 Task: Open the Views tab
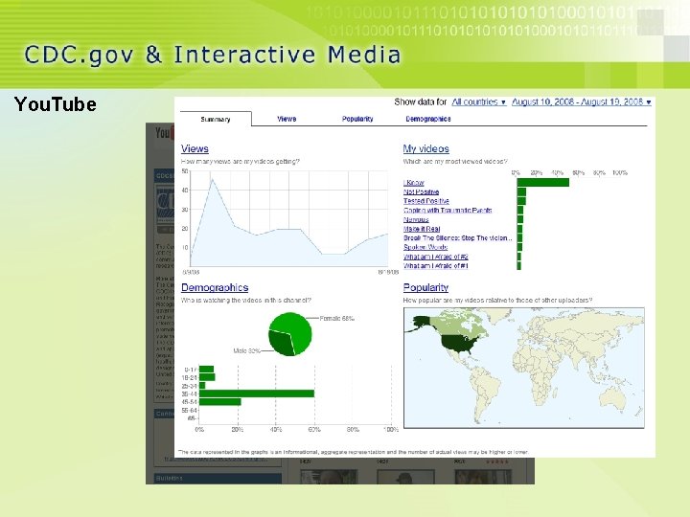click(287, 119)
